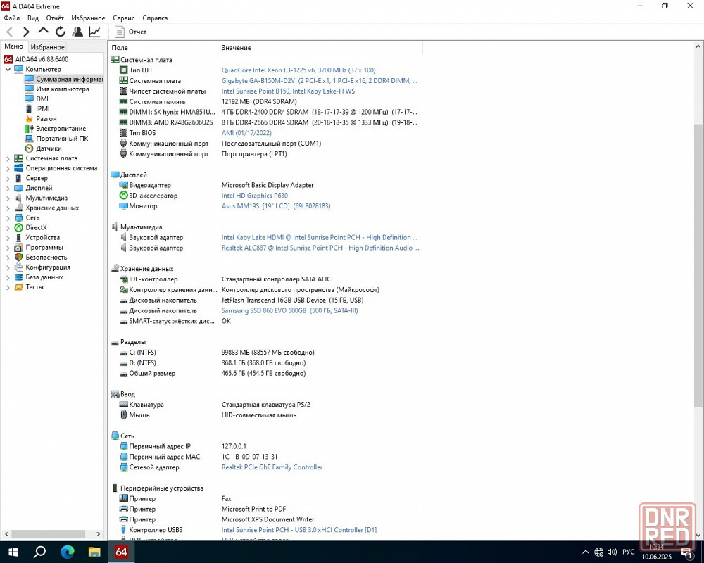Click the volume icon in system tray
Image resolution: width=704 pixels, height=563 pixels.
tap(612, 552)
